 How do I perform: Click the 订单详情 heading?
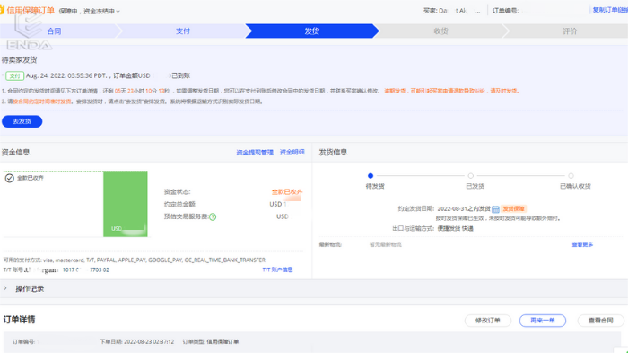click(19, 320)
